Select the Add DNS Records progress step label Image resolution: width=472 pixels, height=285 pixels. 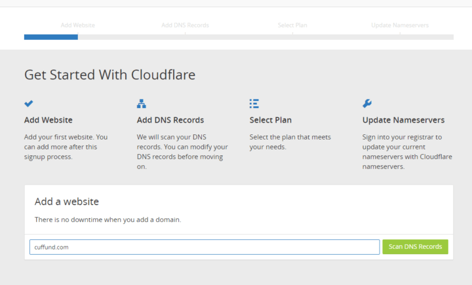(x=185, y=26)
